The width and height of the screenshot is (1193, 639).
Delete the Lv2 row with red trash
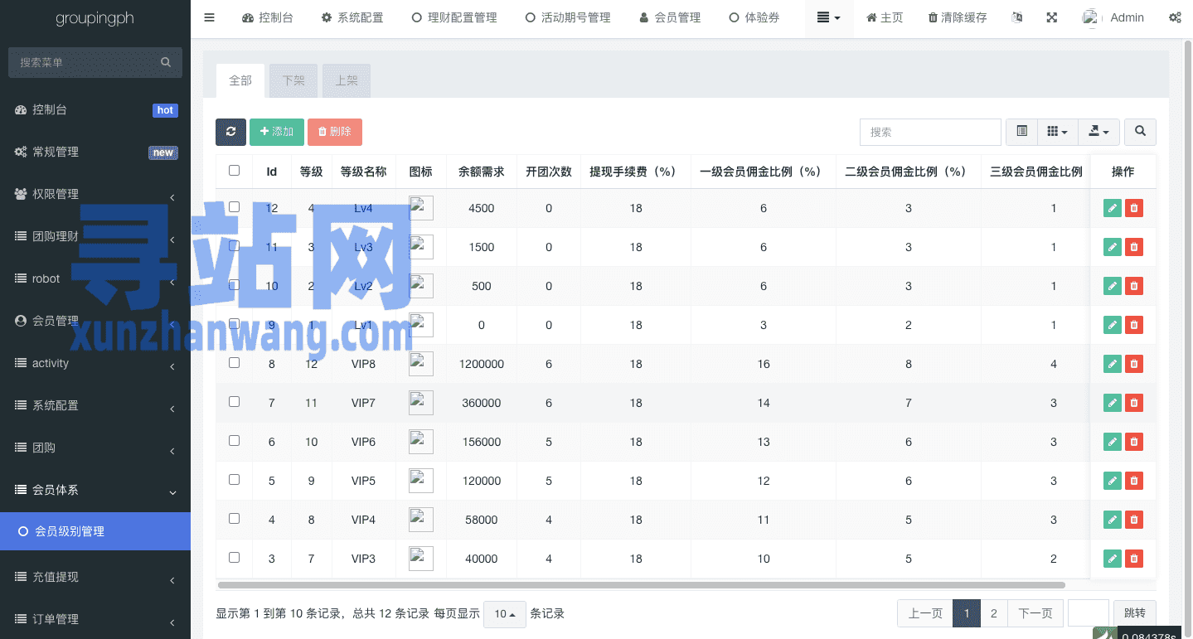point(1134,286)
